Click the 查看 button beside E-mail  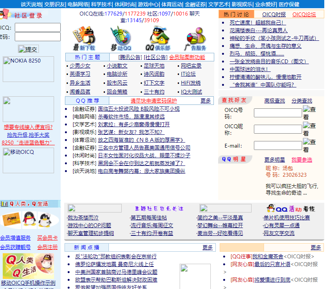tap(309, 145)
